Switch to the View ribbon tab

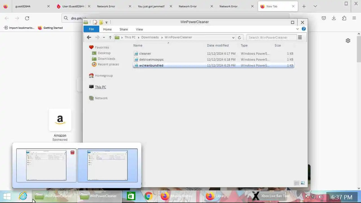[139, 29]
